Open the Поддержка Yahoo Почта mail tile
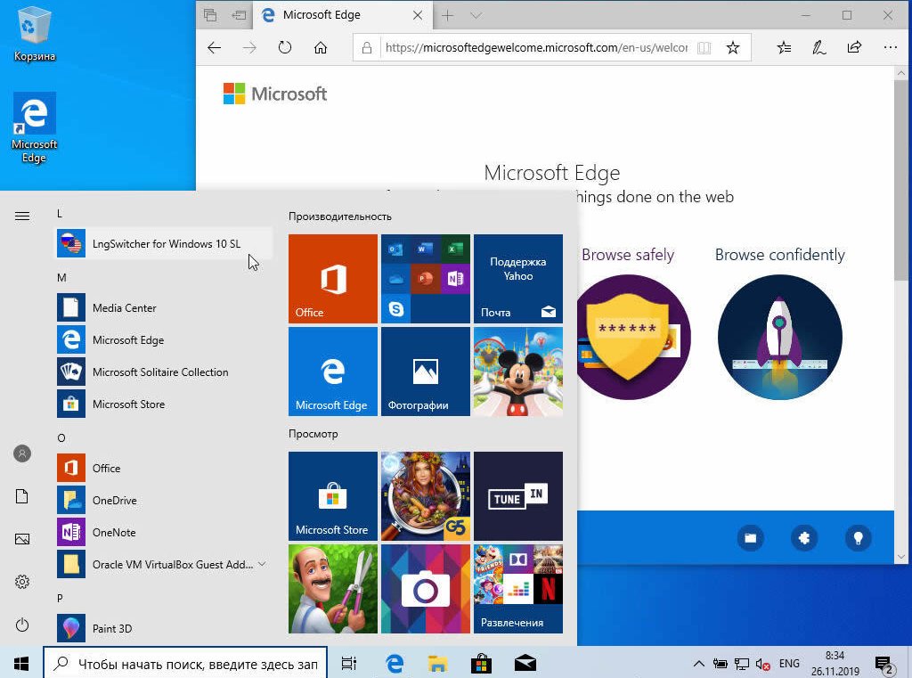The image size is (912, 678). [x=518, y=278]
